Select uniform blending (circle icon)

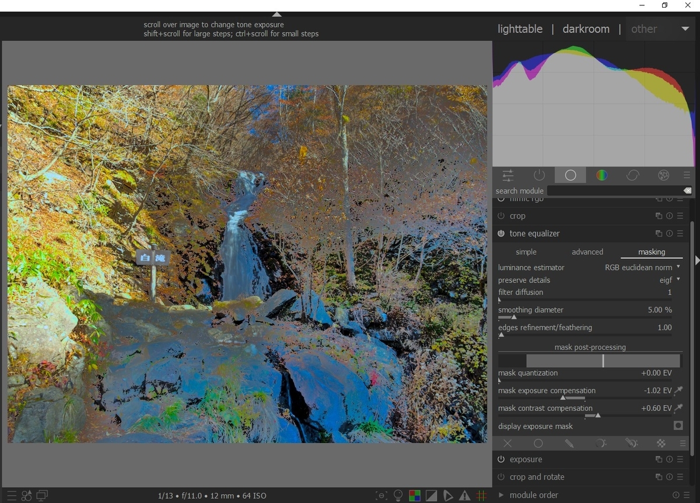(538, 444)
